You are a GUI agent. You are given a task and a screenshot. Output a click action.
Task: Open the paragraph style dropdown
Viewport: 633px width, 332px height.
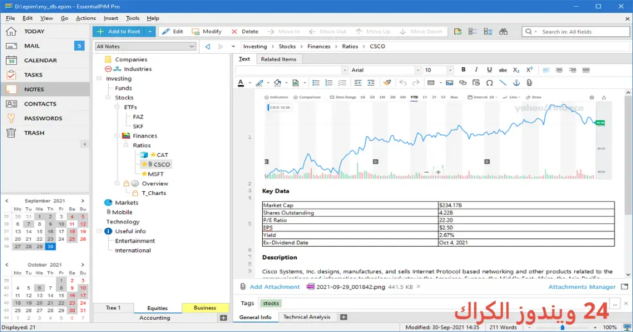tap(344, 70)
